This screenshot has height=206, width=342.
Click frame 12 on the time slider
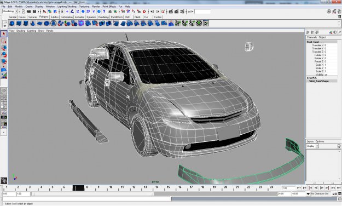point(134,188)
